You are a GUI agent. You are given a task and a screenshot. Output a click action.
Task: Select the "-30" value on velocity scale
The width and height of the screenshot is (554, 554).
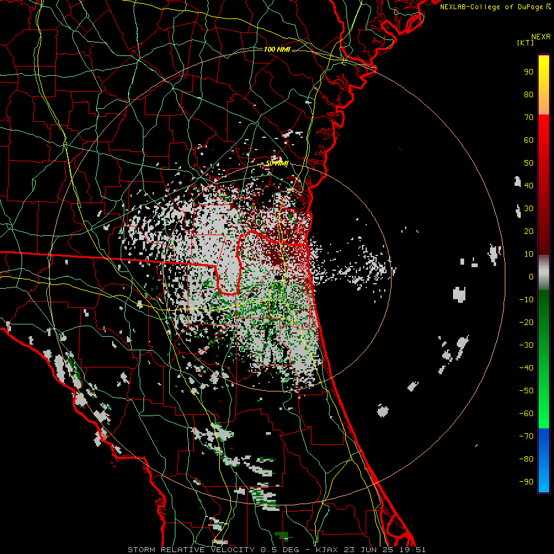[526, 345]
